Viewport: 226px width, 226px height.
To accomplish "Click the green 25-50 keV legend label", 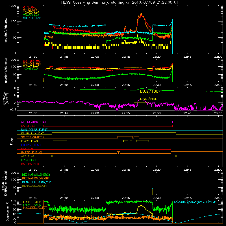I will [31, 15].
